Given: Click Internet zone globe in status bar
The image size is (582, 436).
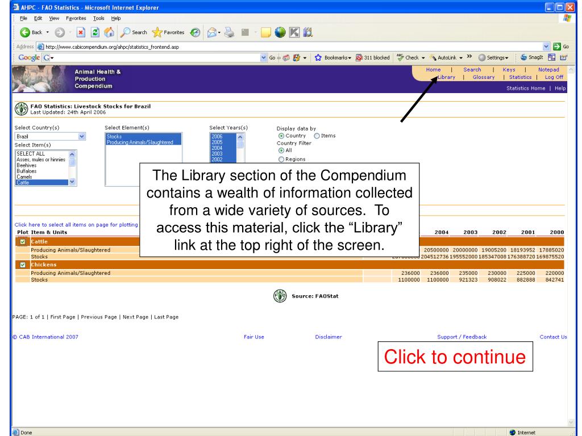Looking at the screenshot, I should click(x=513, y=432).
